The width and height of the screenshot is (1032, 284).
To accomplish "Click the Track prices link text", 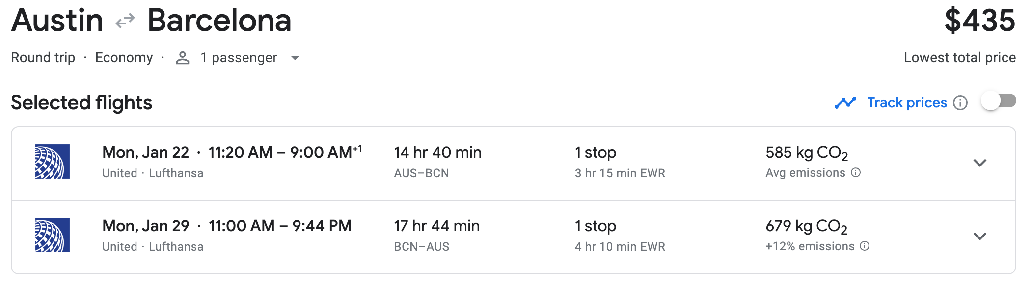I will tap(907, 103).
